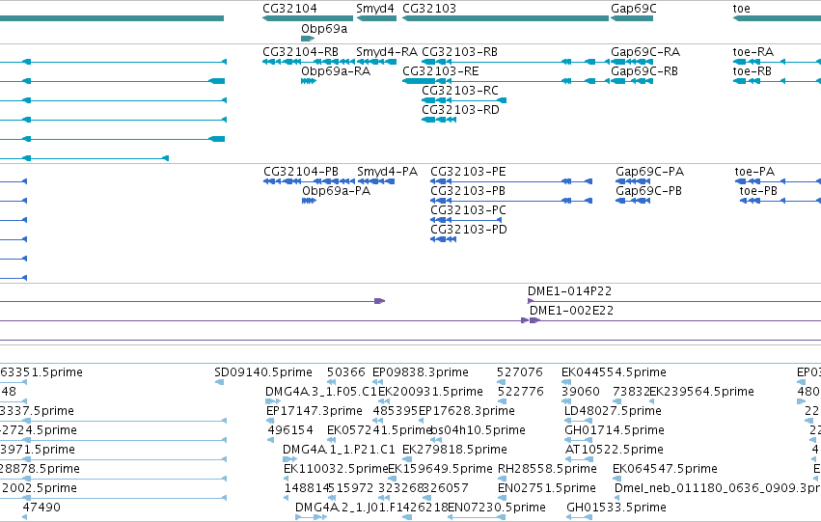Click protein CG32104-PB

tap(301, 172)
